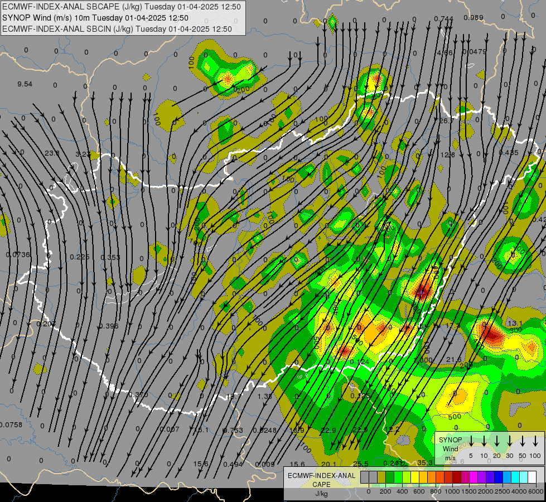This screenshot has height=502, width=546.
Task: Click the 25.5 station value
Action: tap(361, 464)
